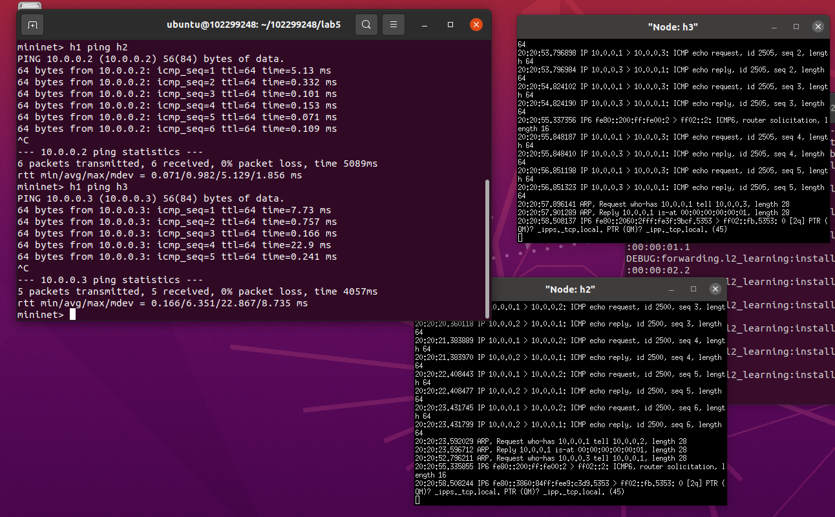Click ARP Request "tell 10.0.0.2" line in Node h2

click(x=552, y=441)
